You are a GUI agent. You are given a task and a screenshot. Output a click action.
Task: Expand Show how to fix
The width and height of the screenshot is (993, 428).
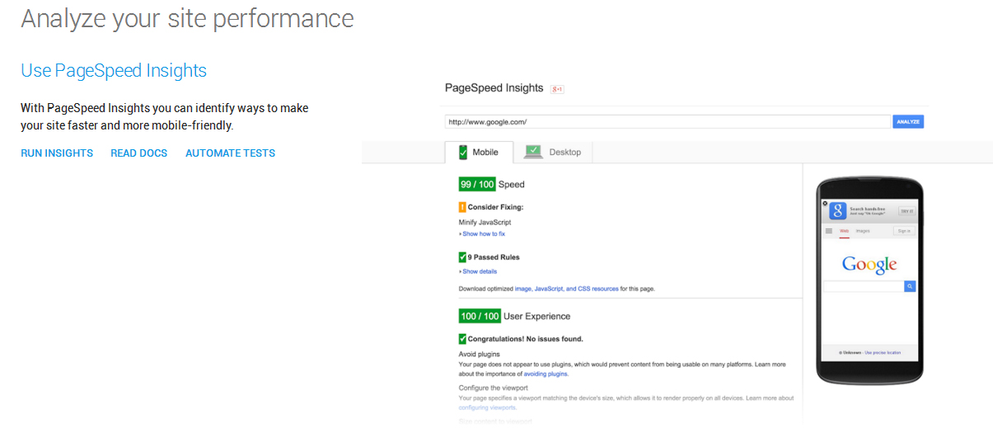pyautogui.click(x=482, y=234)
